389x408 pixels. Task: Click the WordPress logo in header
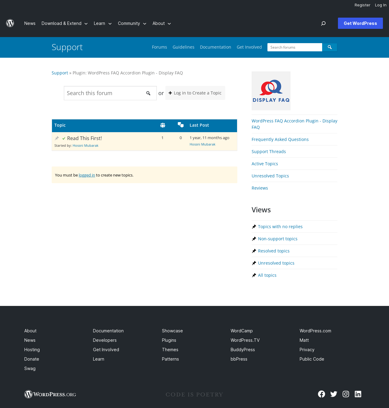point(10,23)
